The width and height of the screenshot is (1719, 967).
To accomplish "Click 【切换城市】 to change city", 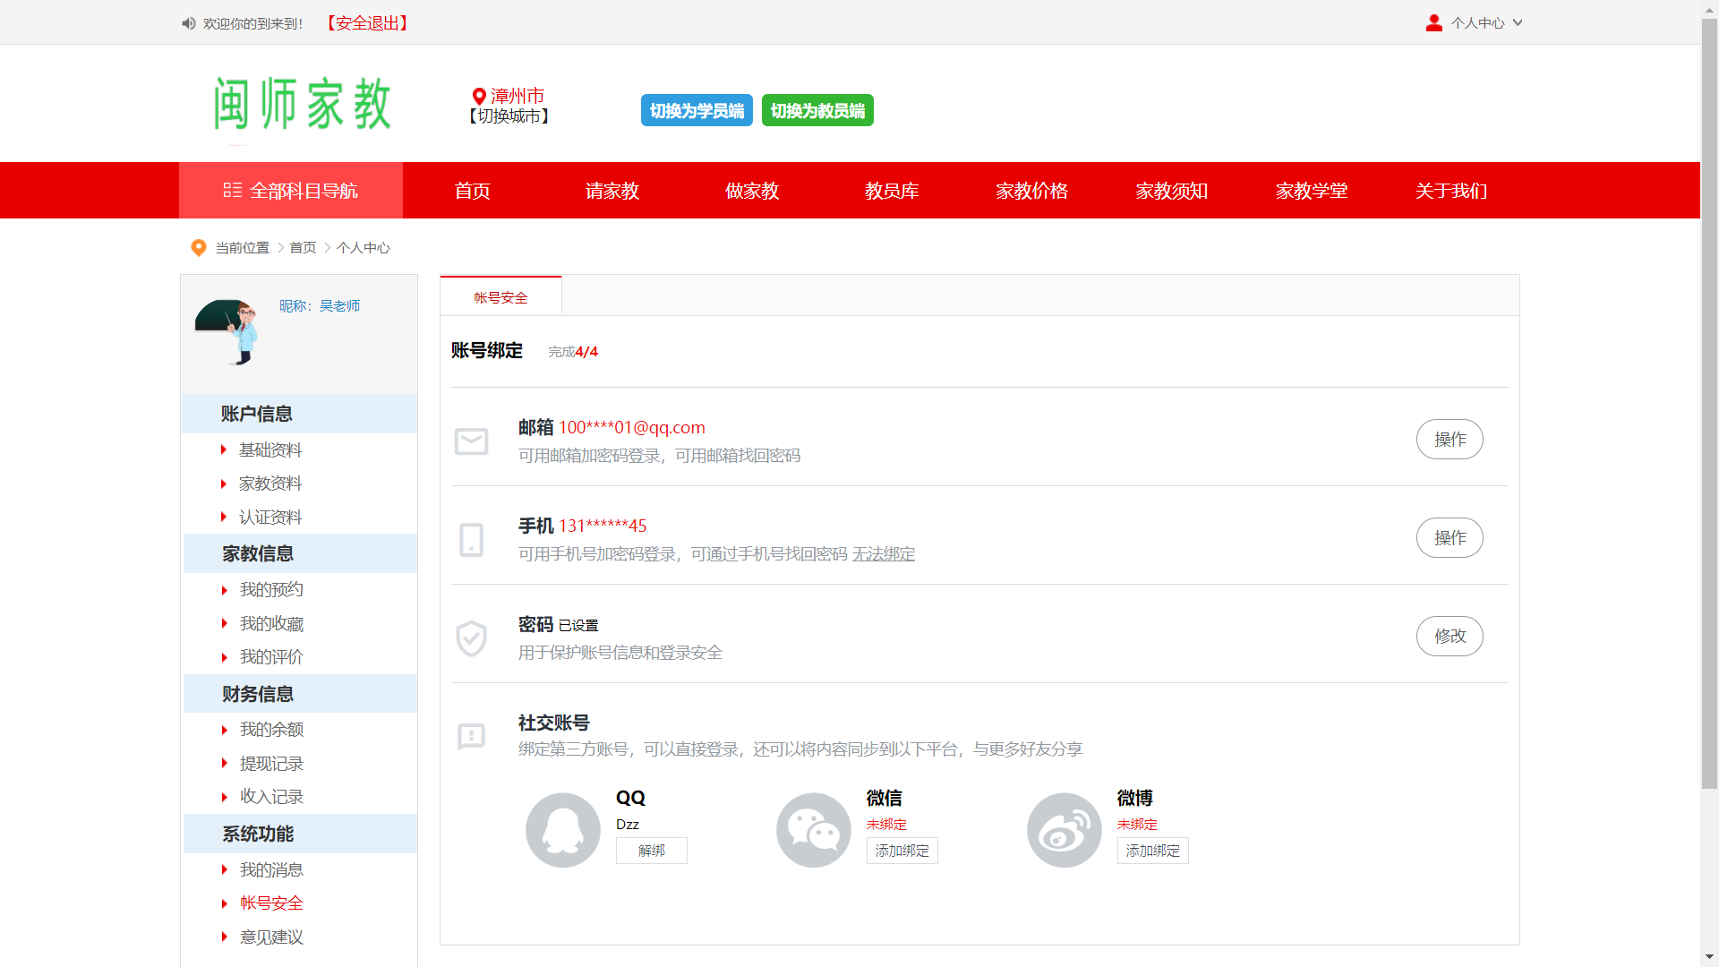I will (509, 116).
